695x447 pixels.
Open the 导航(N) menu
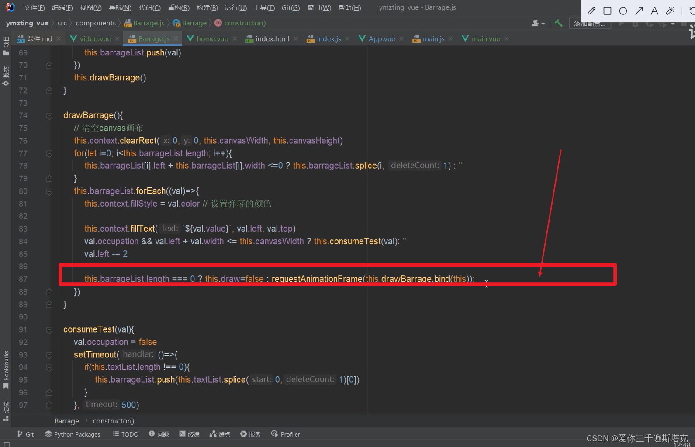pos(120,7)
